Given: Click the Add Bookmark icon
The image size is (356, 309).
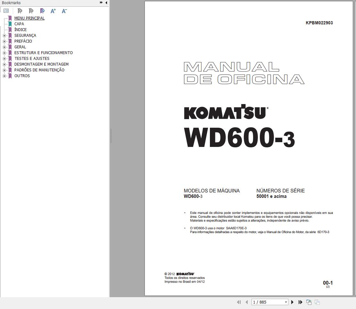Looking at the screenshot, I should click(31, 11).
